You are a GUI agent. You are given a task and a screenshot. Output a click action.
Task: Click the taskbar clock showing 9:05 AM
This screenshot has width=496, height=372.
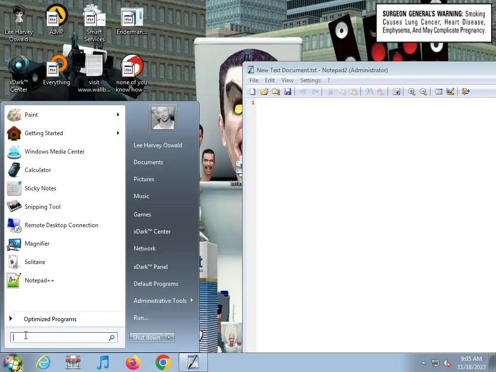(x=471, y=363)
